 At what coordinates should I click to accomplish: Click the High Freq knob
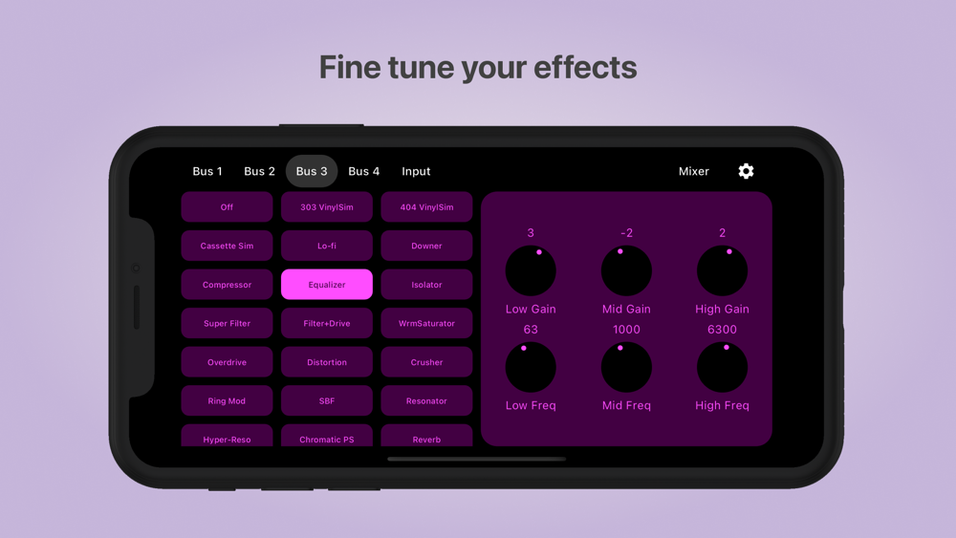click(722, 367)
